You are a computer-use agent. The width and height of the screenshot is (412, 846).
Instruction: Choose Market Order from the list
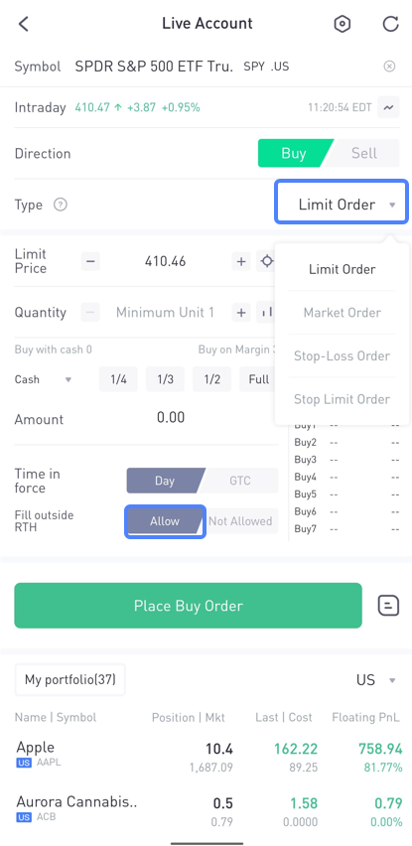pyautogui.click(x=342, y=313)
